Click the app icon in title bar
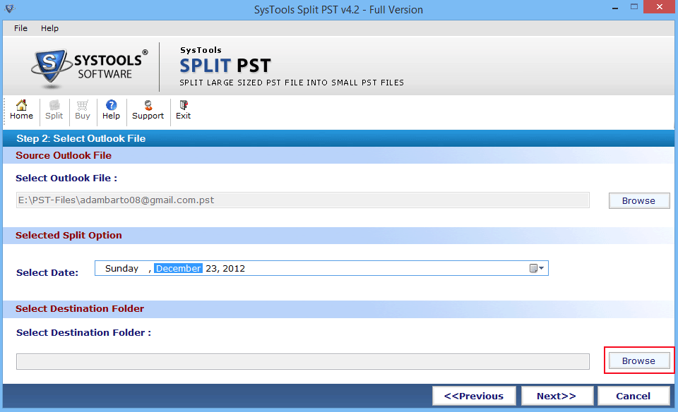This screenshot has width=678, height=412. point(9,8)
